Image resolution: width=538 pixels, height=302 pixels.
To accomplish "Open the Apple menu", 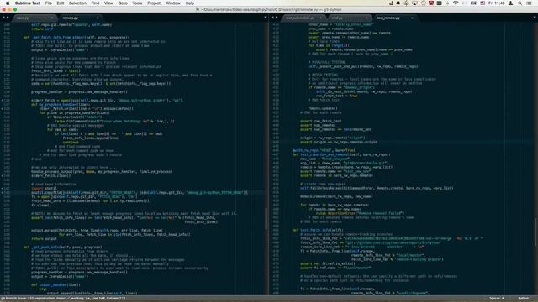I will (x=8, y=3).
